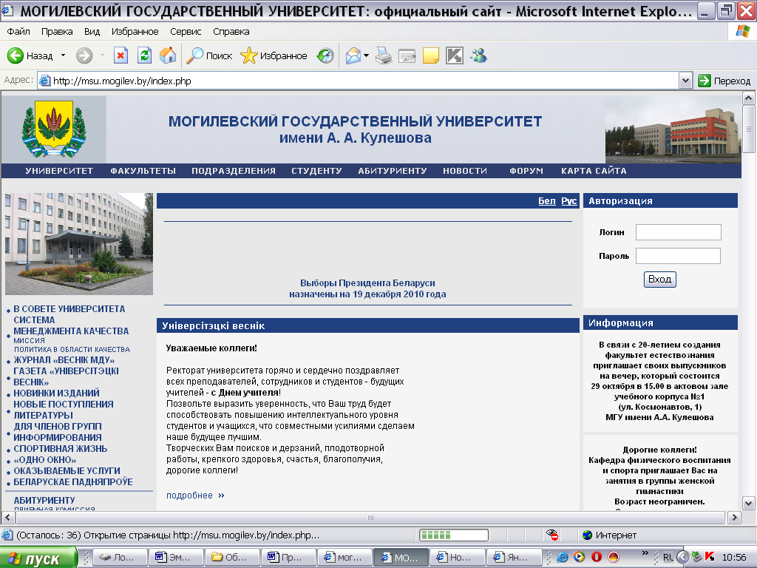Image resolution: width=757 pixels, height=568 pixels.
Task: Open the ПОДРАЗДЕЛЕНИЯ navigation item
Action: click(234, 171)
